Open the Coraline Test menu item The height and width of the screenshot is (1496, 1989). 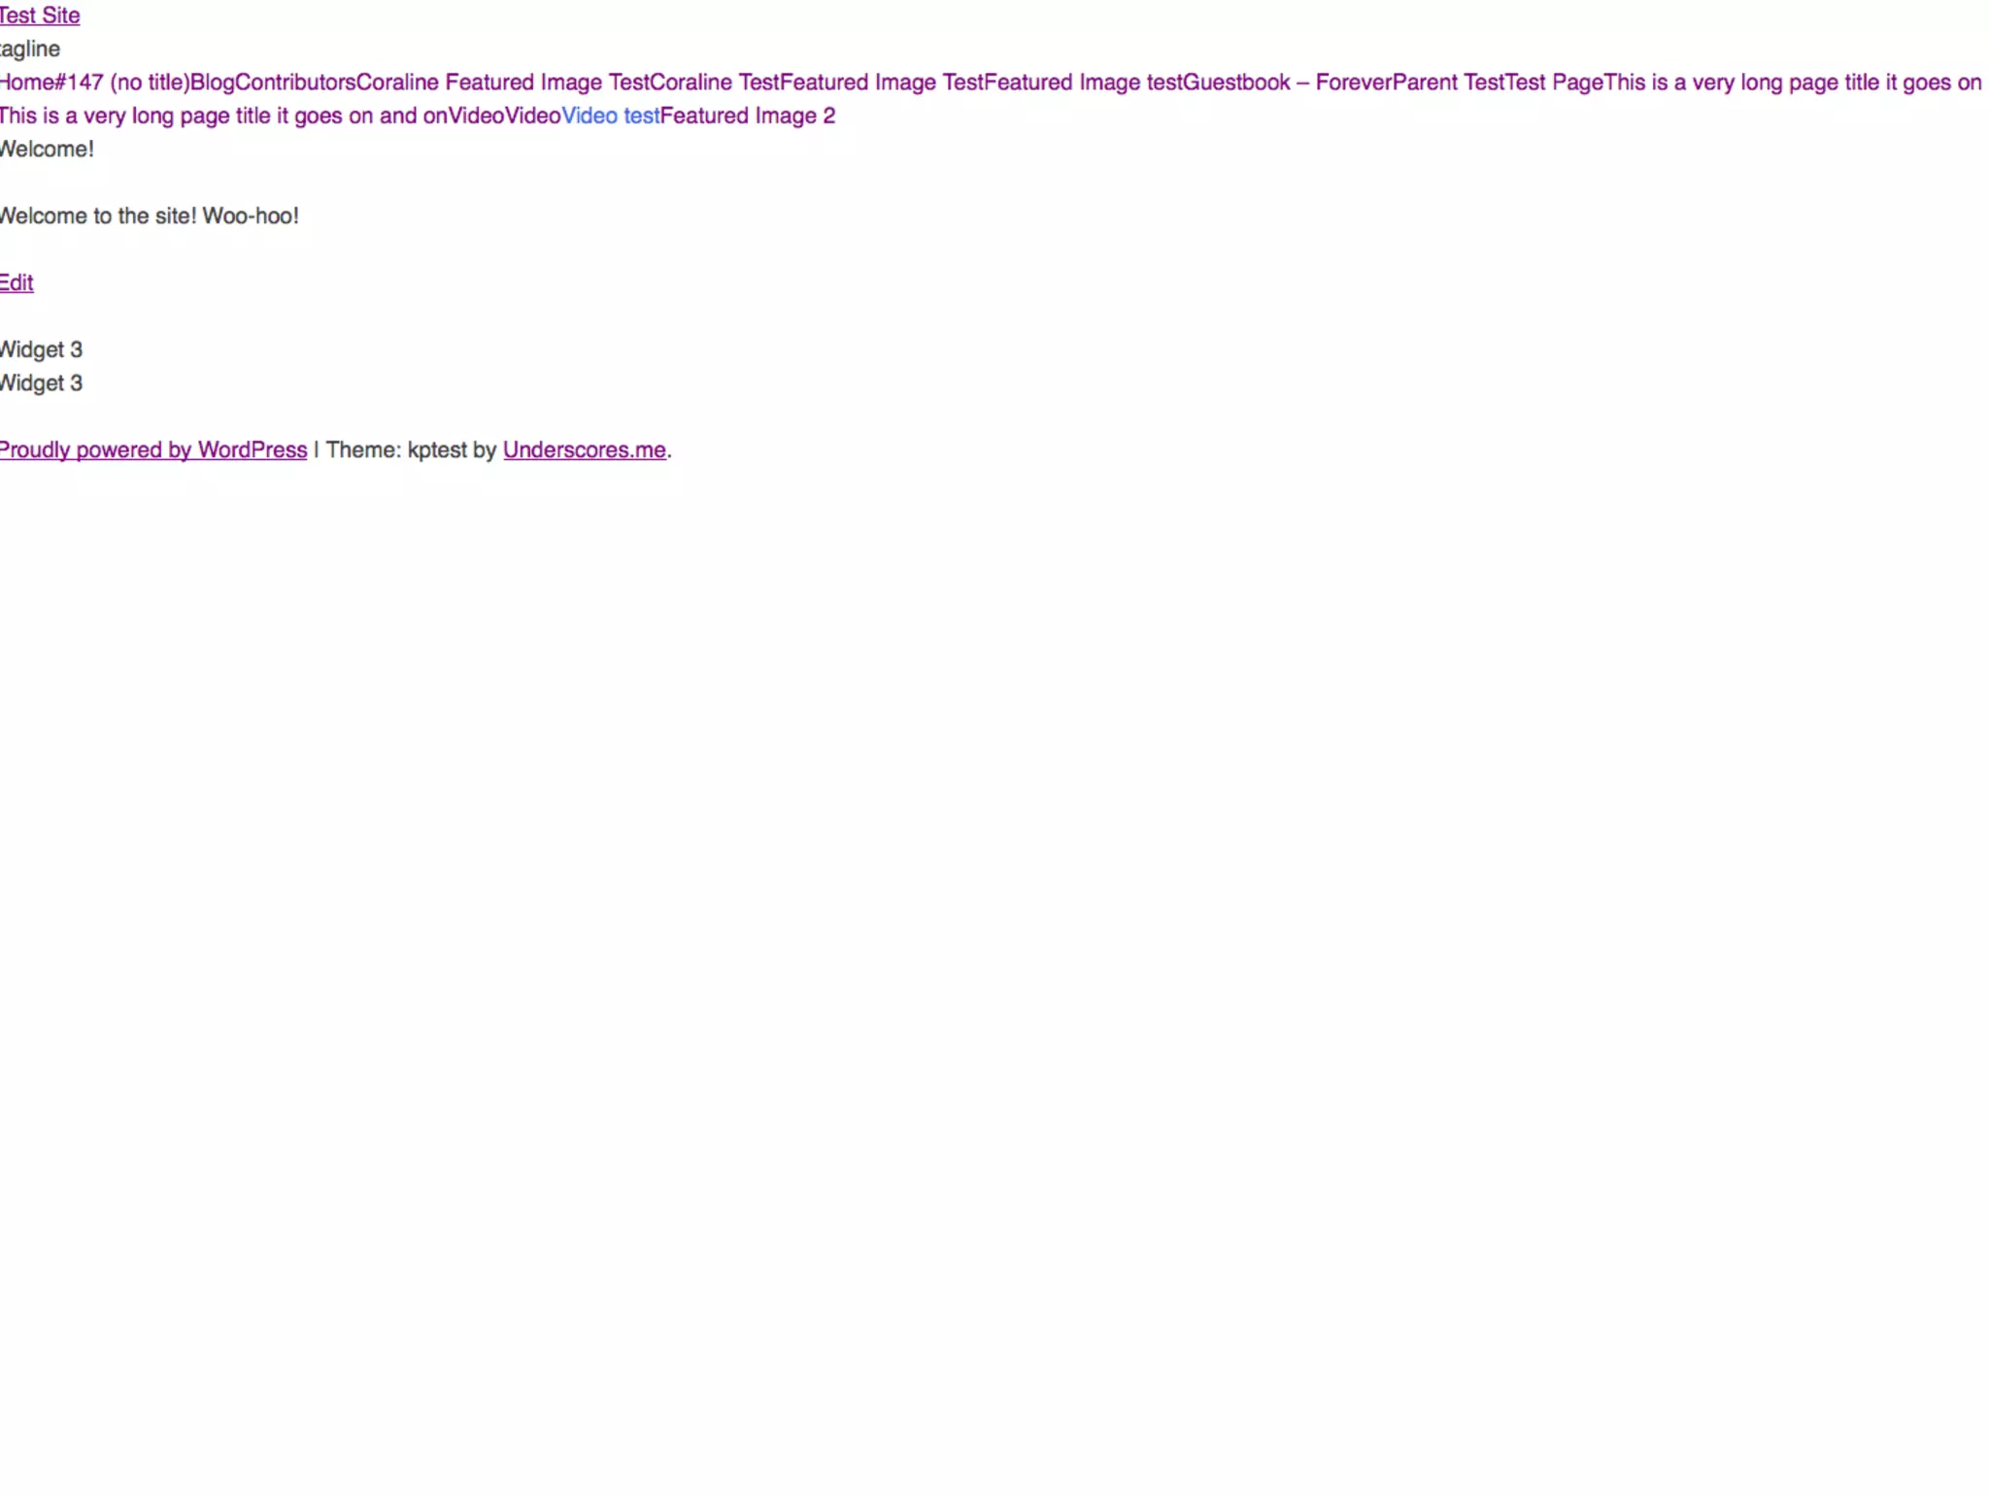coord(715,83)
